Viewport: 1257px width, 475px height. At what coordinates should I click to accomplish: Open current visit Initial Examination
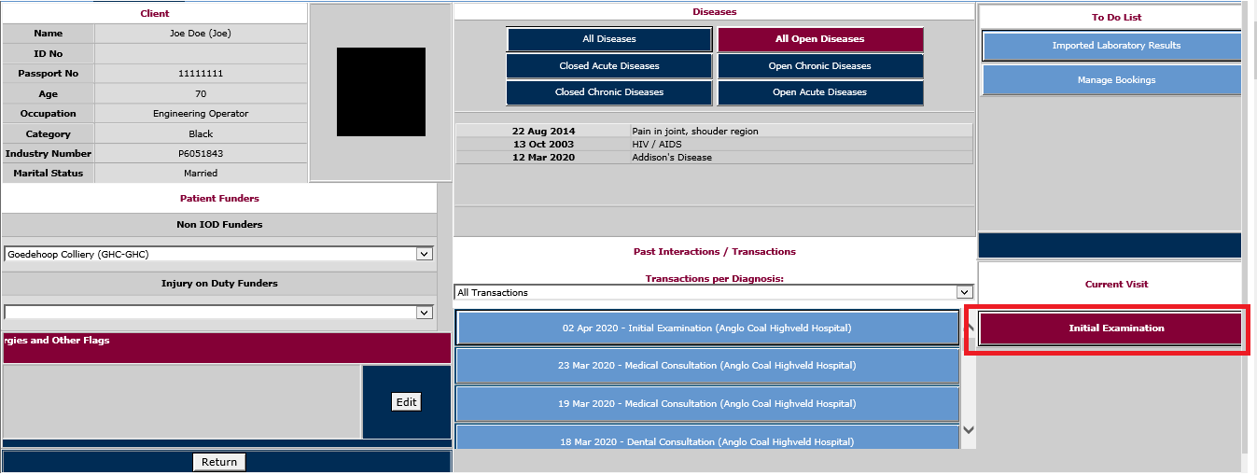1110,328
